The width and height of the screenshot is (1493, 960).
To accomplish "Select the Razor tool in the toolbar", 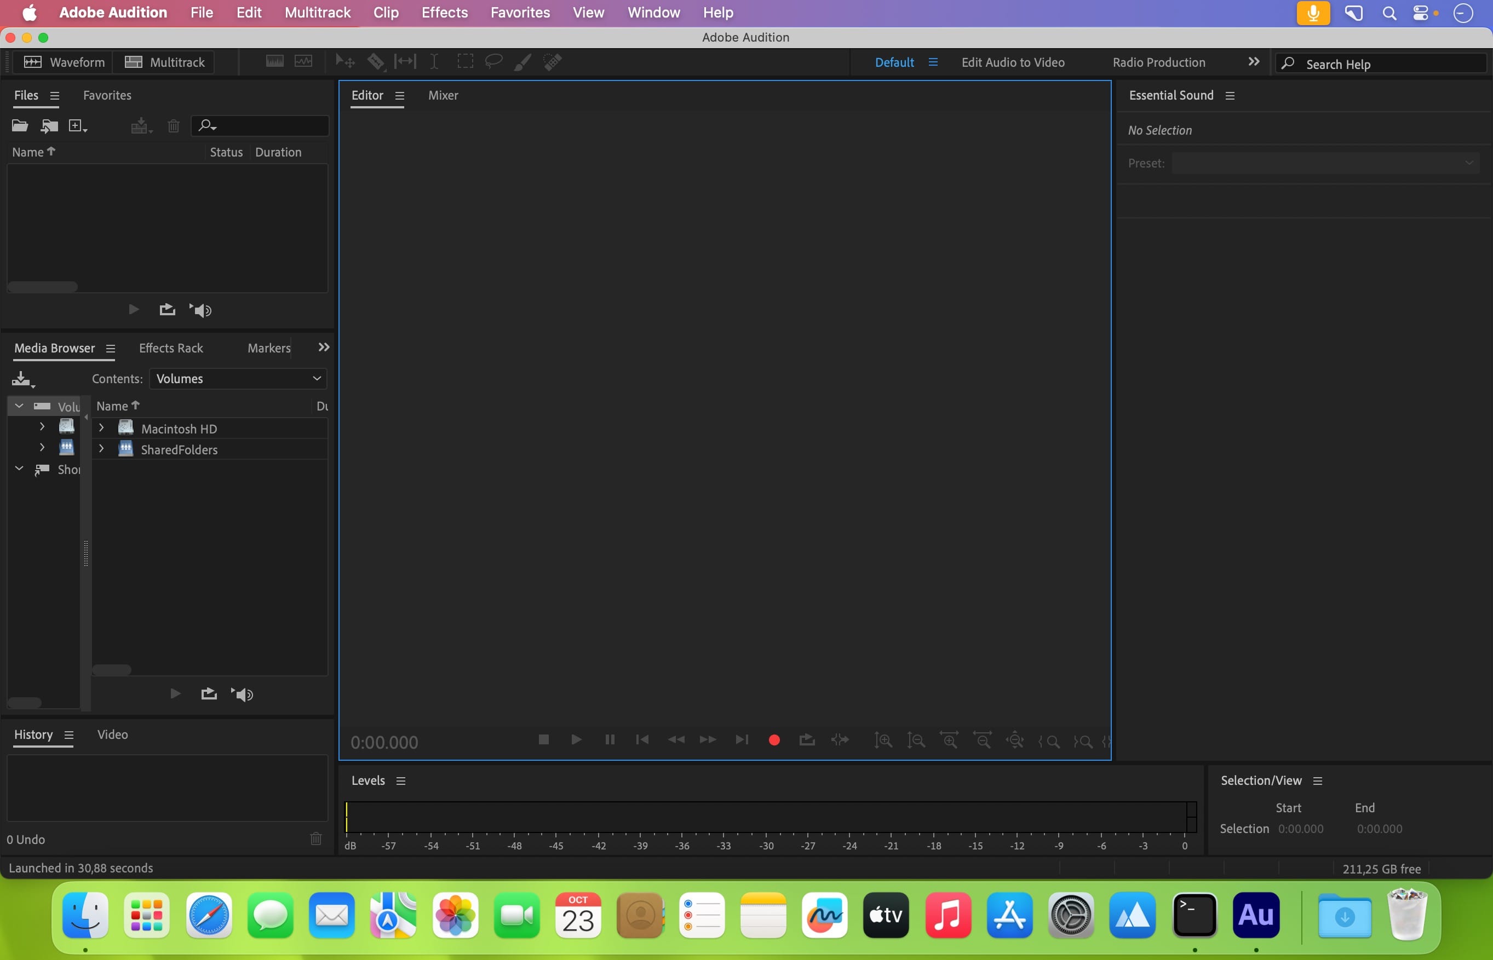I will click(375, 62).
